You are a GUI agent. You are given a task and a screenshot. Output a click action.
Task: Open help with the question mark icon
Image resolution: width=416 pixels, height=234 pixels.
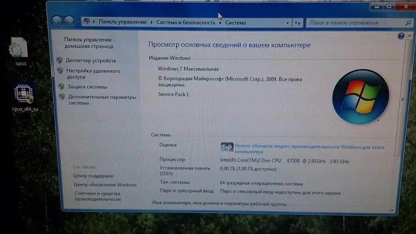(x=401, y=36)
